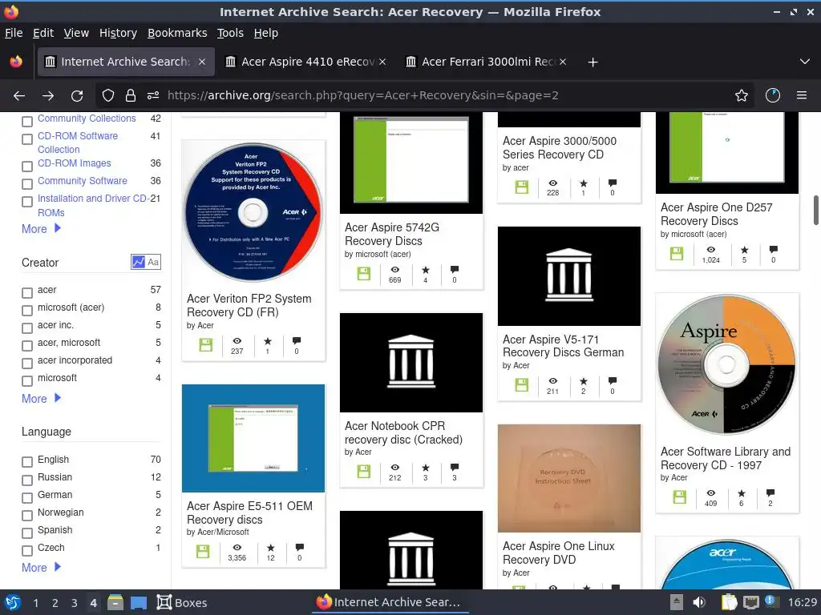Switch to workspace 2 in taskbar
Viewport: 821px width, 615px height.
pyautogui.click(x=55, y=603)
